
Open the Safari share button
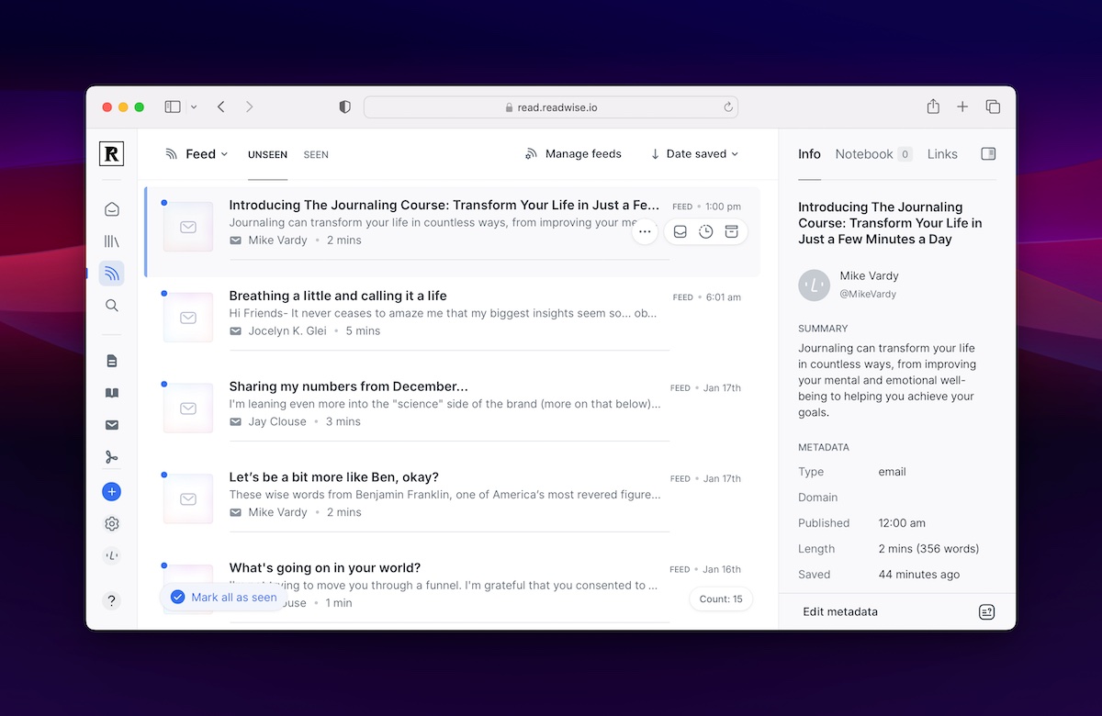click(933, 106)
